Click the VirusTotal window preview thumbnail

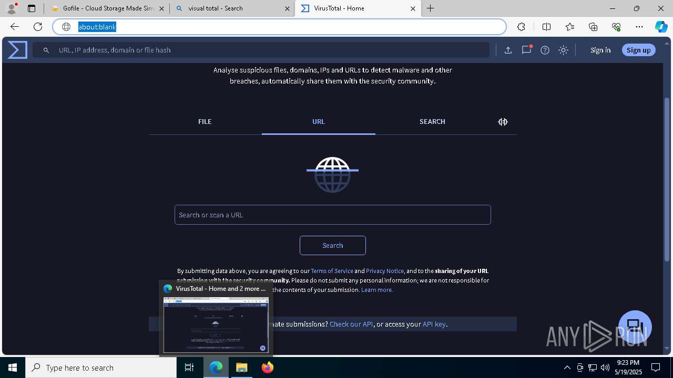216,325
